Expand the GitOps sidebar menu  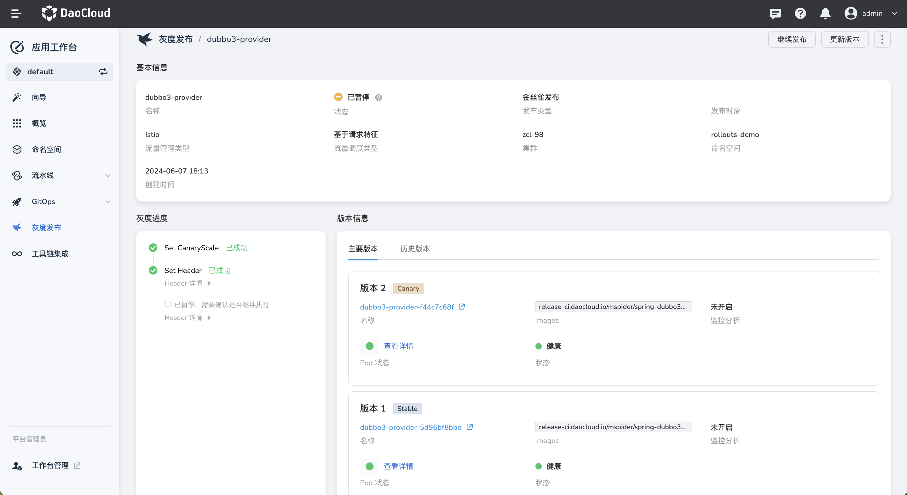click(107, 202)
